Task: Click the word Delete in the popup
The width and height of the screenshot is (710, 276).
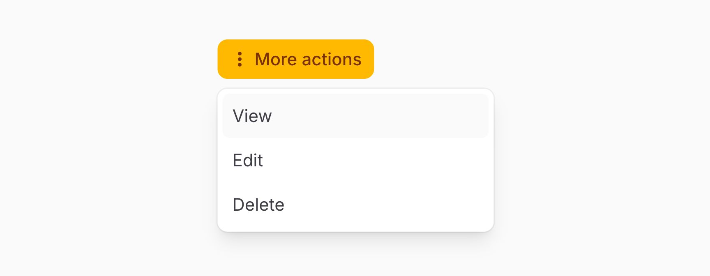Action: pos(258,205)
